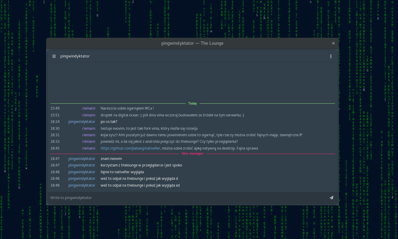The image size is (398, 239).
Task: Click message ending 'pokaż jak wygląda xd'
Action: [x=140, y=185]
